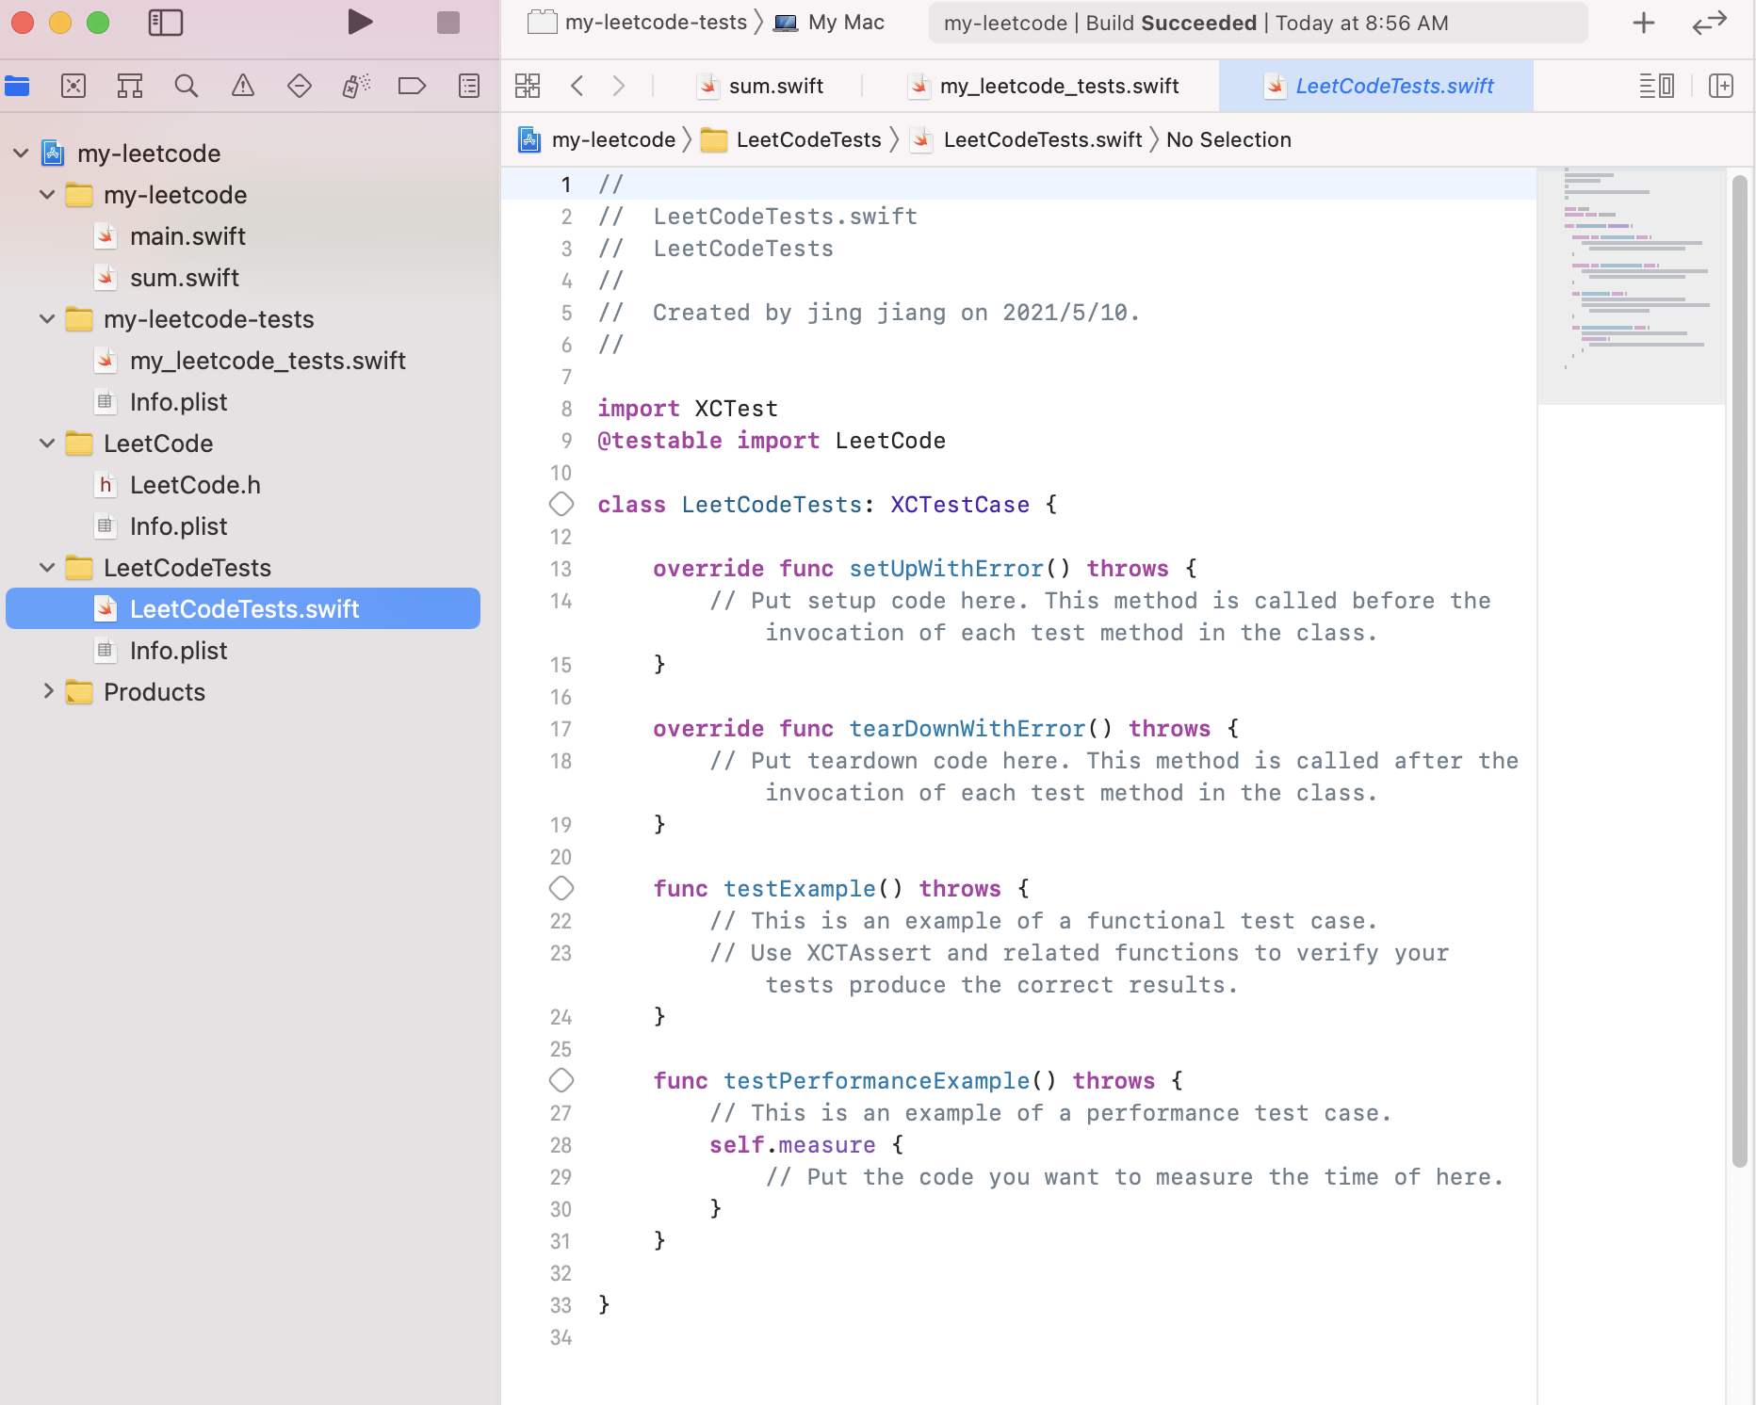Click LeetCodeTests.swift in the jump bar
Screen dimensions: 1756x1405
1026,140
